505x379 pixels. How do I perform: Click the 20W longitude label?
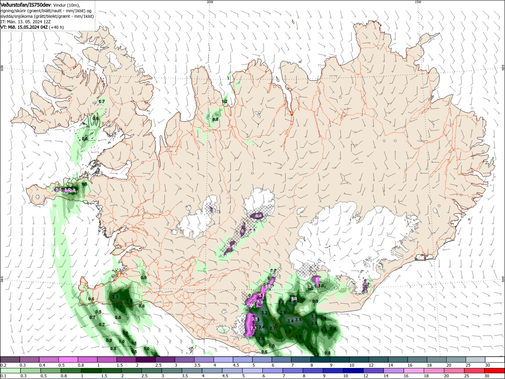click(210, 2)
